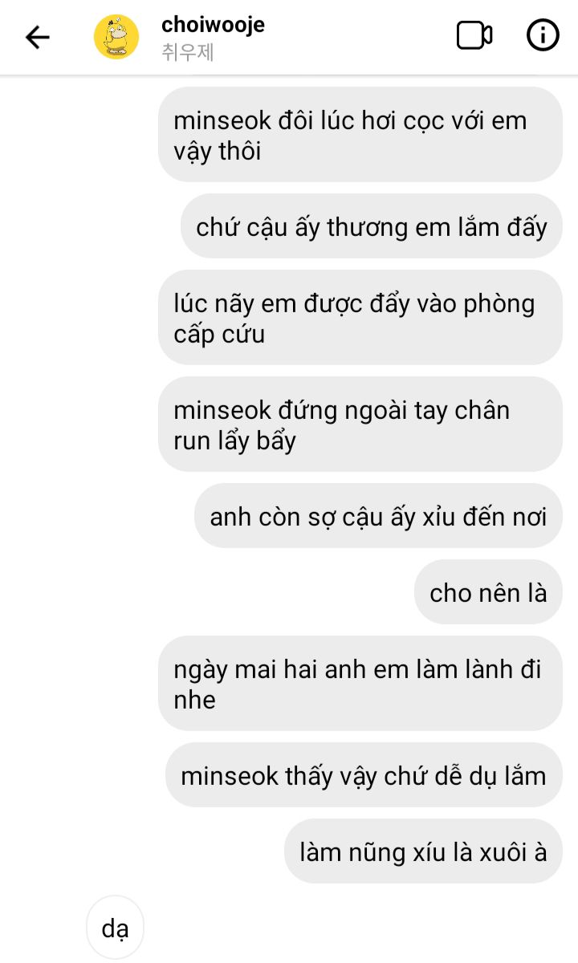Tap message "minseok thấy vậy chứ dễ dụ"
Viewport: 578px width, 963px height.
tap(364, 775)
